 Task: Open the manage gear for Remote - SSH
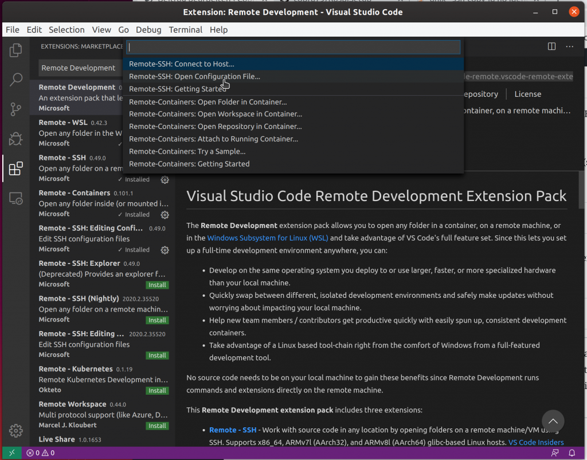(165, 180)
